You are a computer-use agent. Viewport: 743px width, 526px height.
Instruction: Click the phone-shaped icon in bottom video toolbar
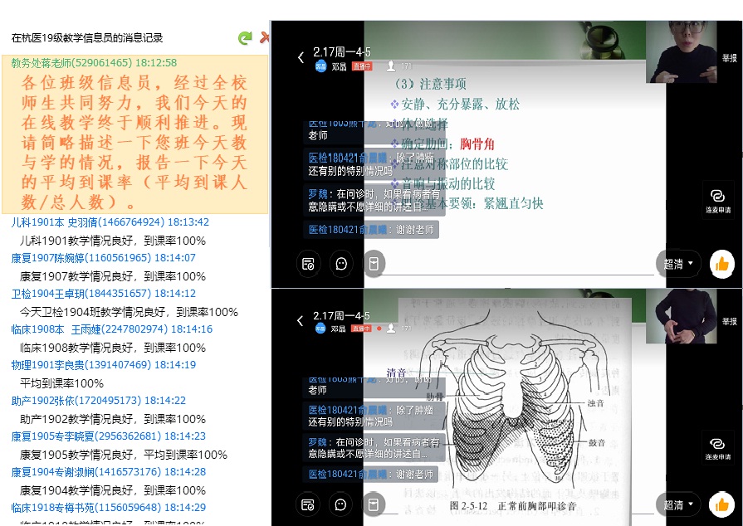tap(373, 504)
